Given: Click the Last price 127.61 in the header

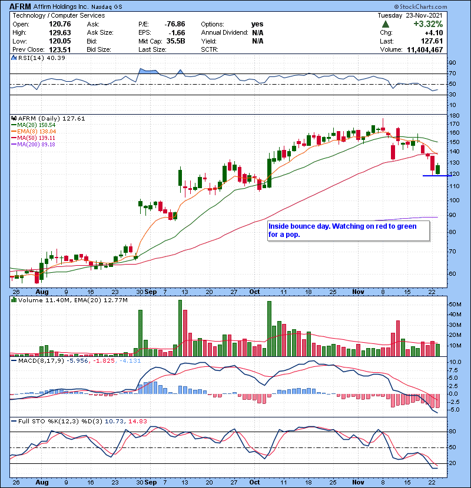Looking at the screenshot, I should coord(432,41).
